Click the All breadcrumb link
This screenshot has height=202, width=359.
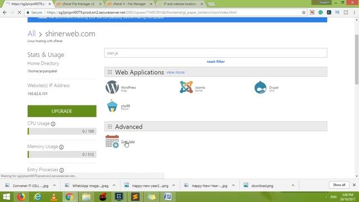[31, 34]
